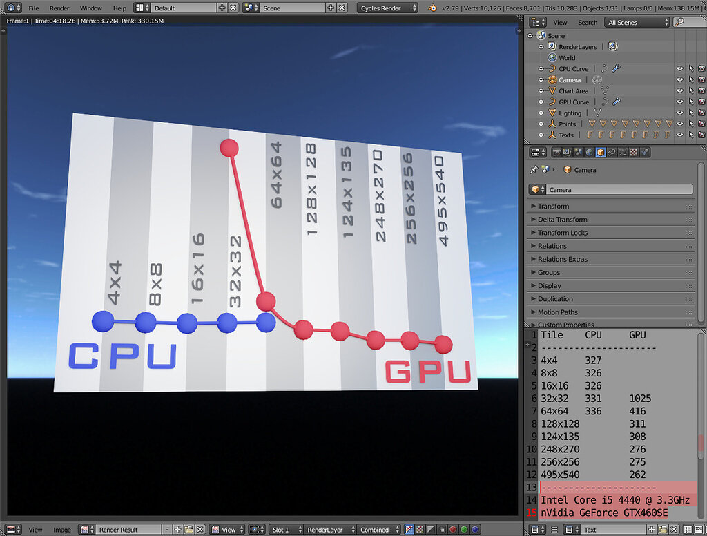Image resolution: width=707 pixels, height=536 pixels.
Task: Select the Object Data properties tab icon
Action: pos(622,153)
